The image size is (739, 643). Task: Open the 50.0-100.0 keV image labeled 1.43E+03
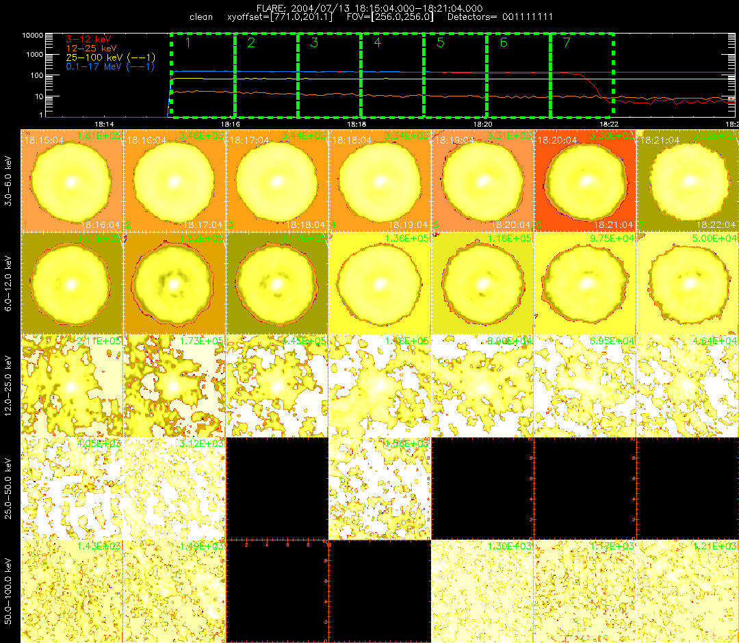[72, 592]
